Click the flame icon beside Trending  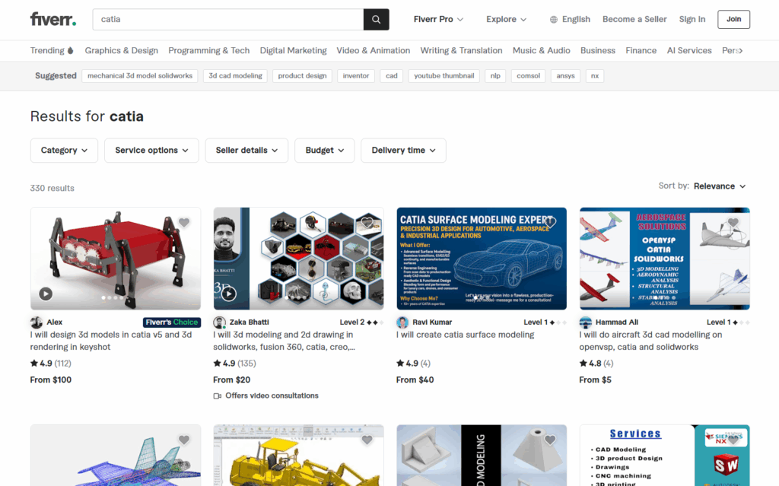coord(69,50)
